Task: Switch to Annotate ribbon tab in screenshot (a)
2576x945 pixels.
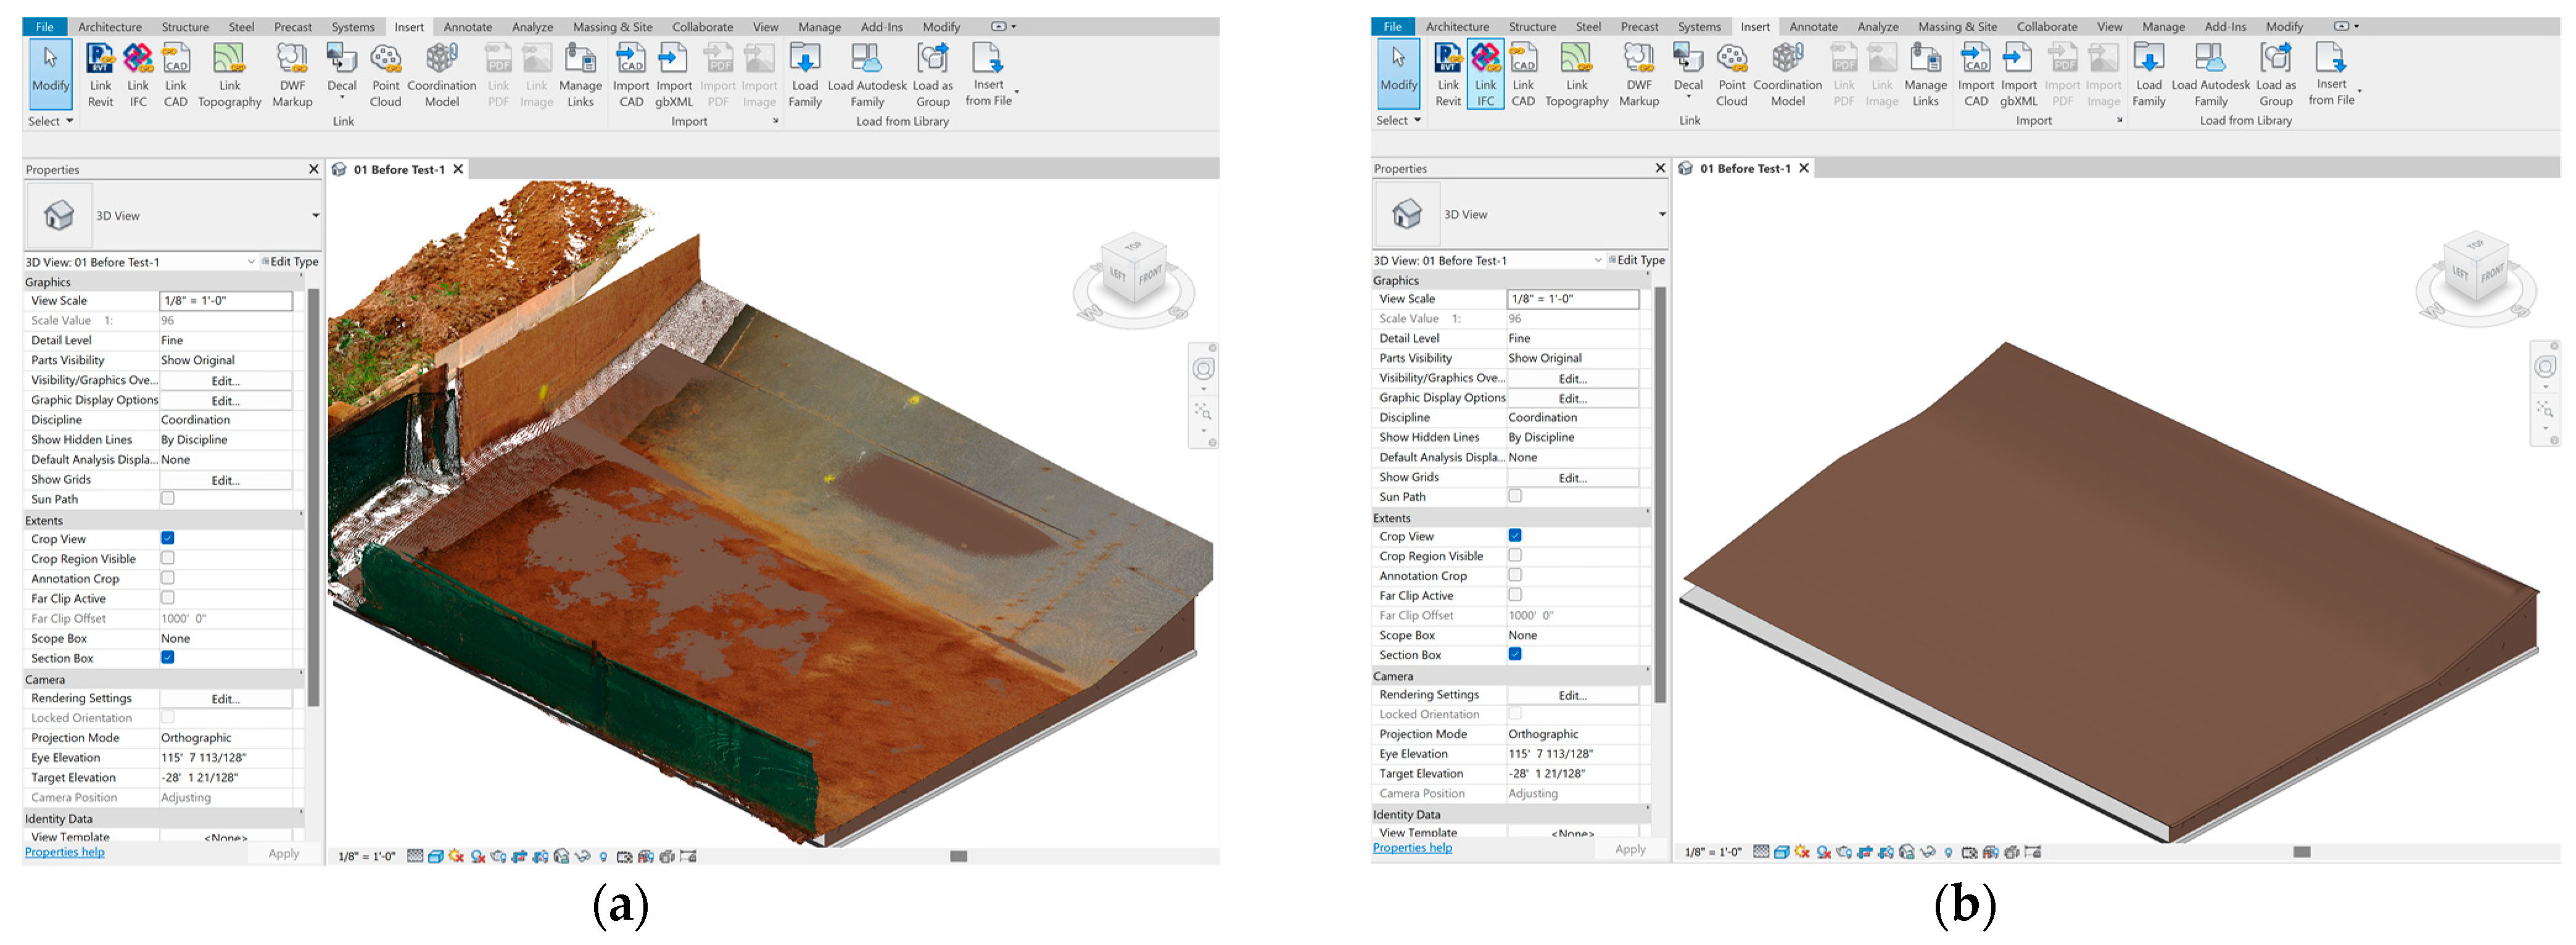Action: [467, 27]
